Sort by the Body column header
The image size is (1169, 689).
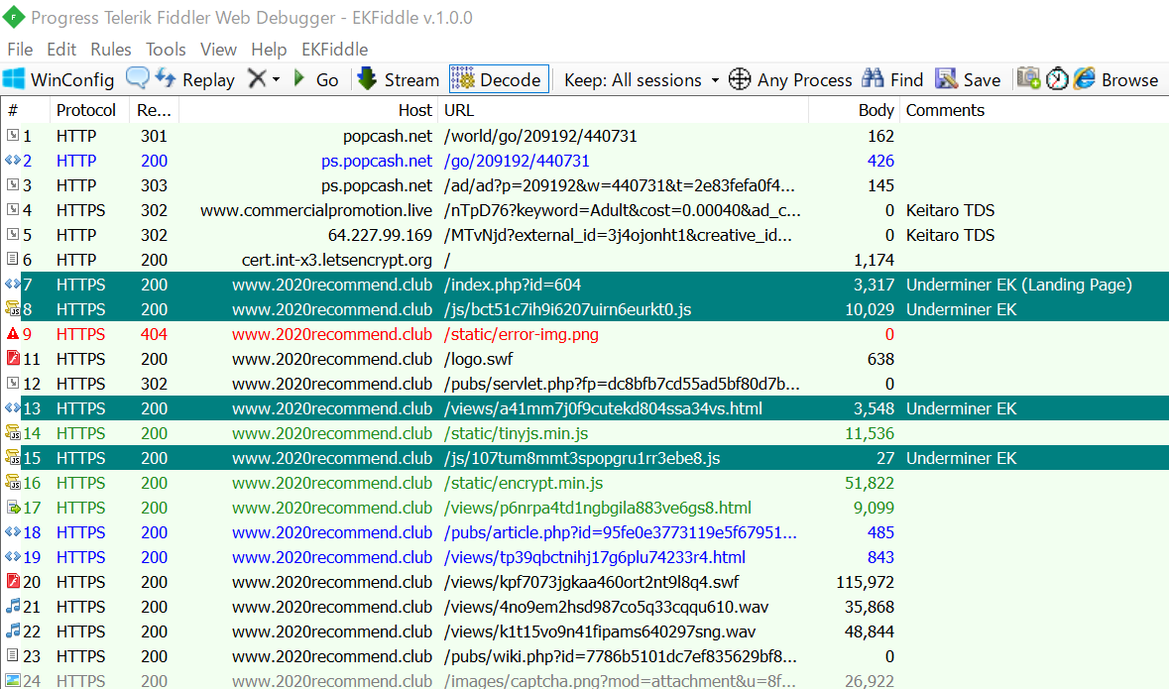coord(854,110)
